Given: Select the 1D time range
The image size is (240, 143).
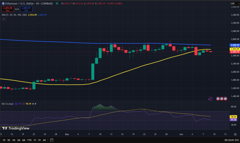Looking at the screenshot, I should (x=4, y=140).
